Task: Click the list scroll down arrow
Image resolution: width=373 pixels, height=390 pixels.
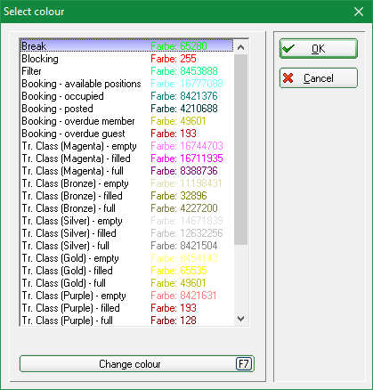Action: [240, 319]
